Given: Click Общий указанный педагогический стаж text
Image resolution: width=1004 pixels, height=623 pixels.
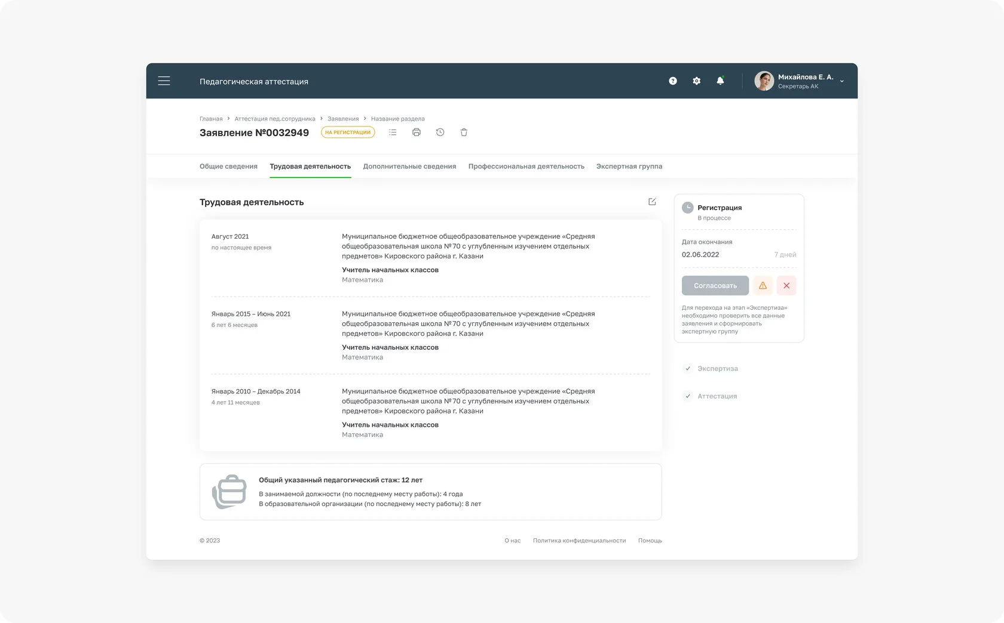Looking at the screenshot, I should point(341,480).
